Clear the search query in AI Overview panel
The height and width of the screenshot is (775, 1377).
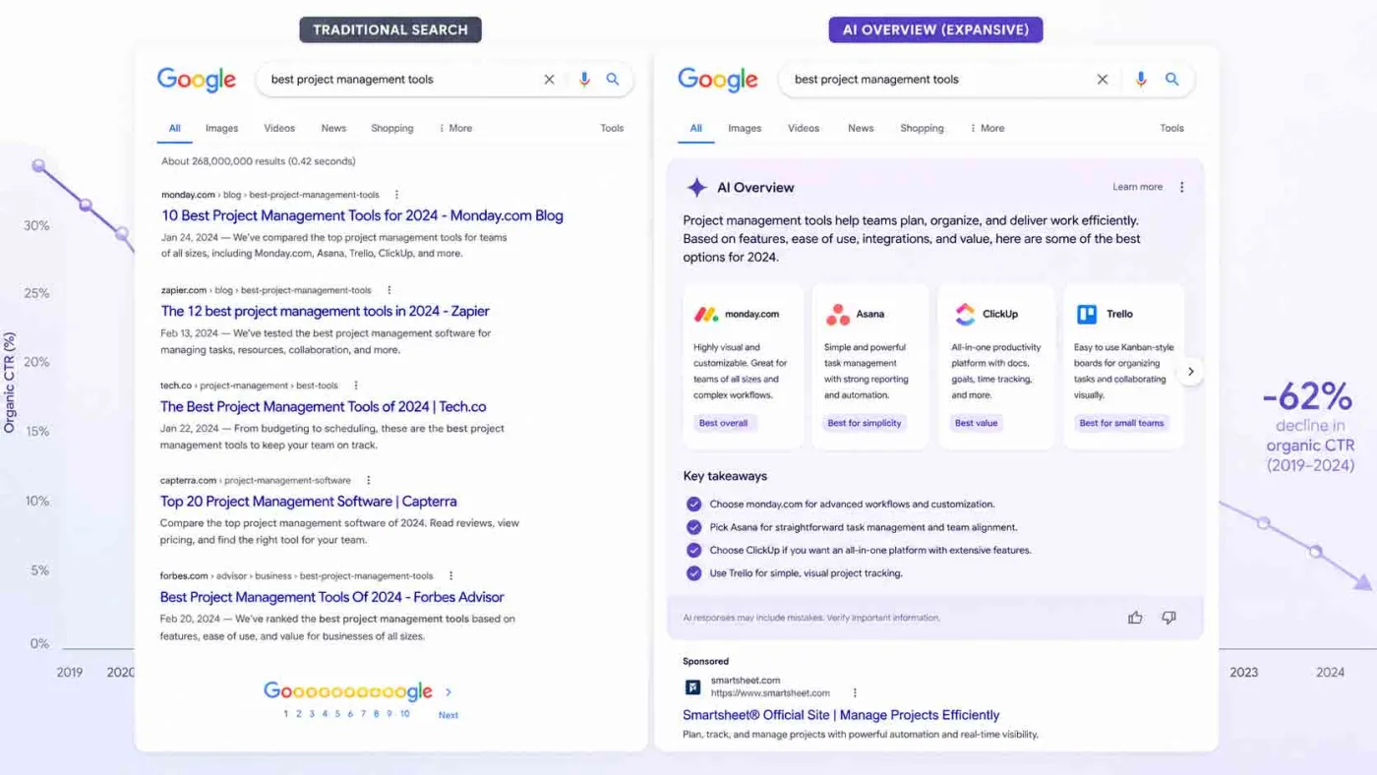pyautogui.click(x=1103, y=80)
